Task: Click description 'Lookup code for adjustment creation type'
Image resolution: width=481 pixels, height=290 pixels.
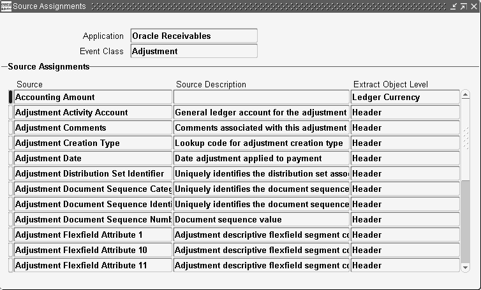Action: [x=262, y=143]
